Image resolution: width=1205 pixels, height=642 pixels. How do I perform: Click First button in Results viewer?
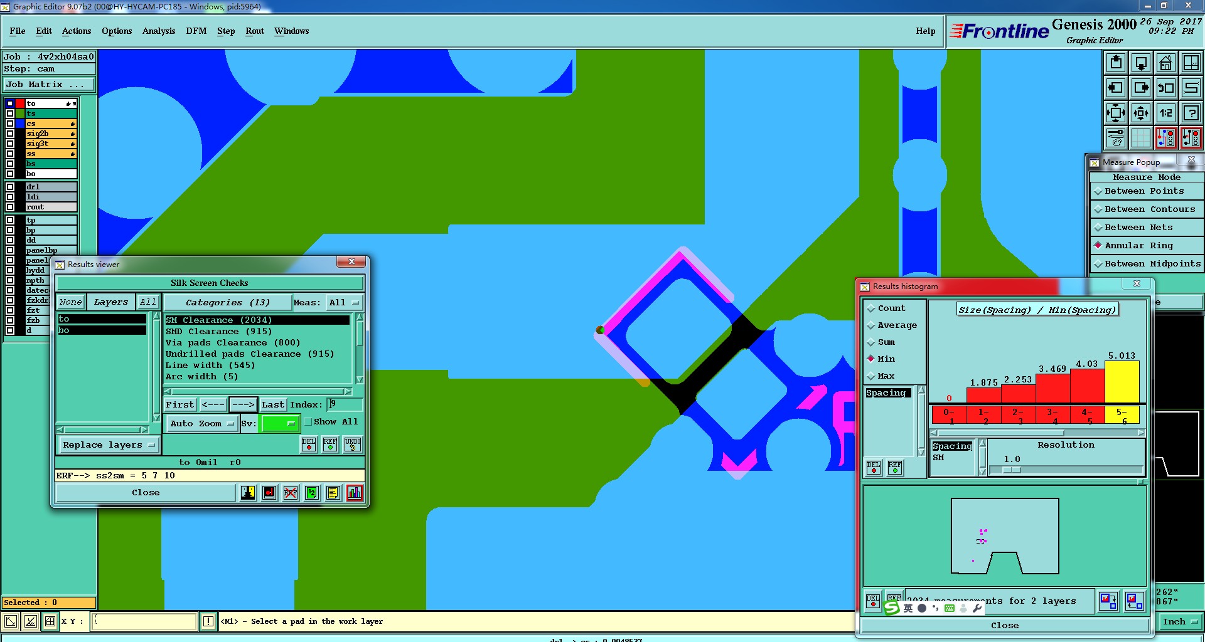tap(180, 405)
